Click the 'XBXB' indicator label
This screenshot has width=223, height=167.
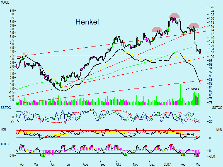point(5,144)
